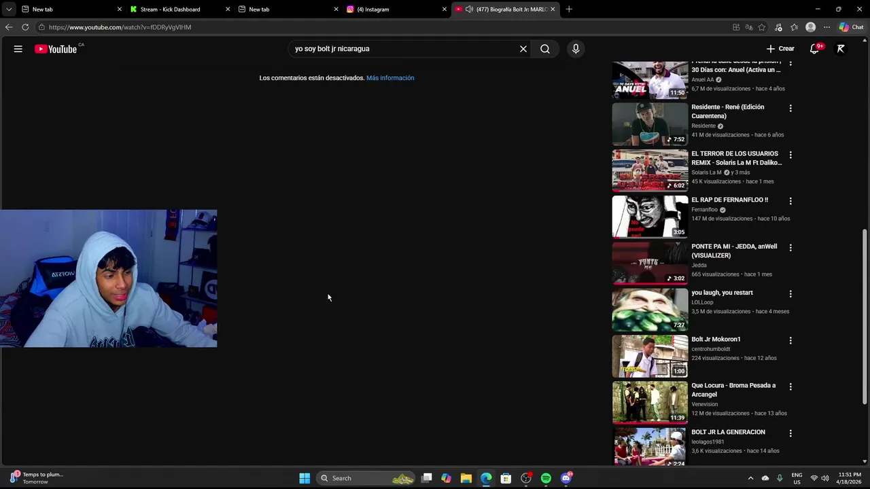
Task: Open the tab list dropdown arrow
Action: pos(9,9)
